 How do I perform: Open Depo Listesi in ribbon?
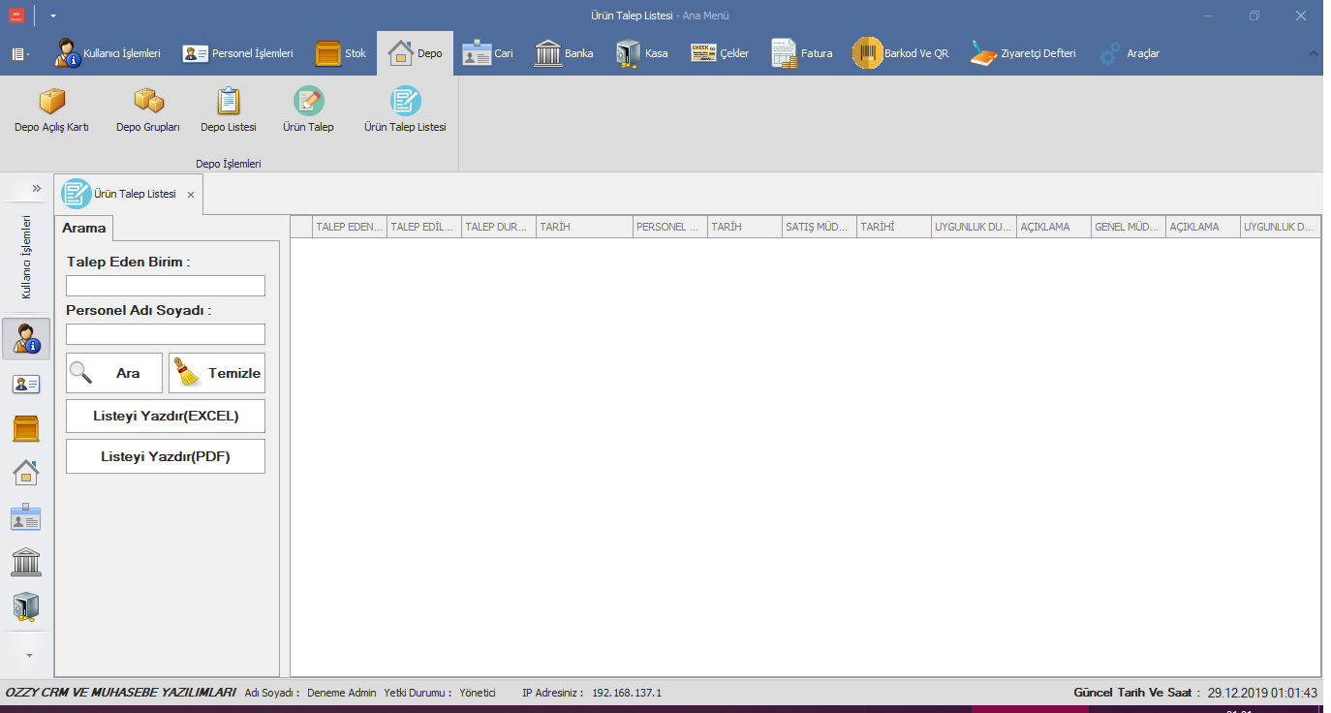[229, 109]
